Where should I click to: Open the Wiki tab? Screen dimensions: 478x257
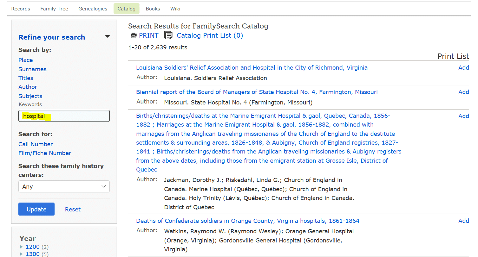tap(175, 9)
